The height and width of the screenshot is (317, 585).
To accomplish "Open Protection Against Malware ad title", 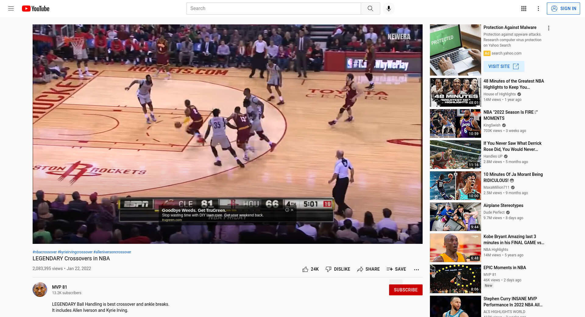I will coord(510,27).
